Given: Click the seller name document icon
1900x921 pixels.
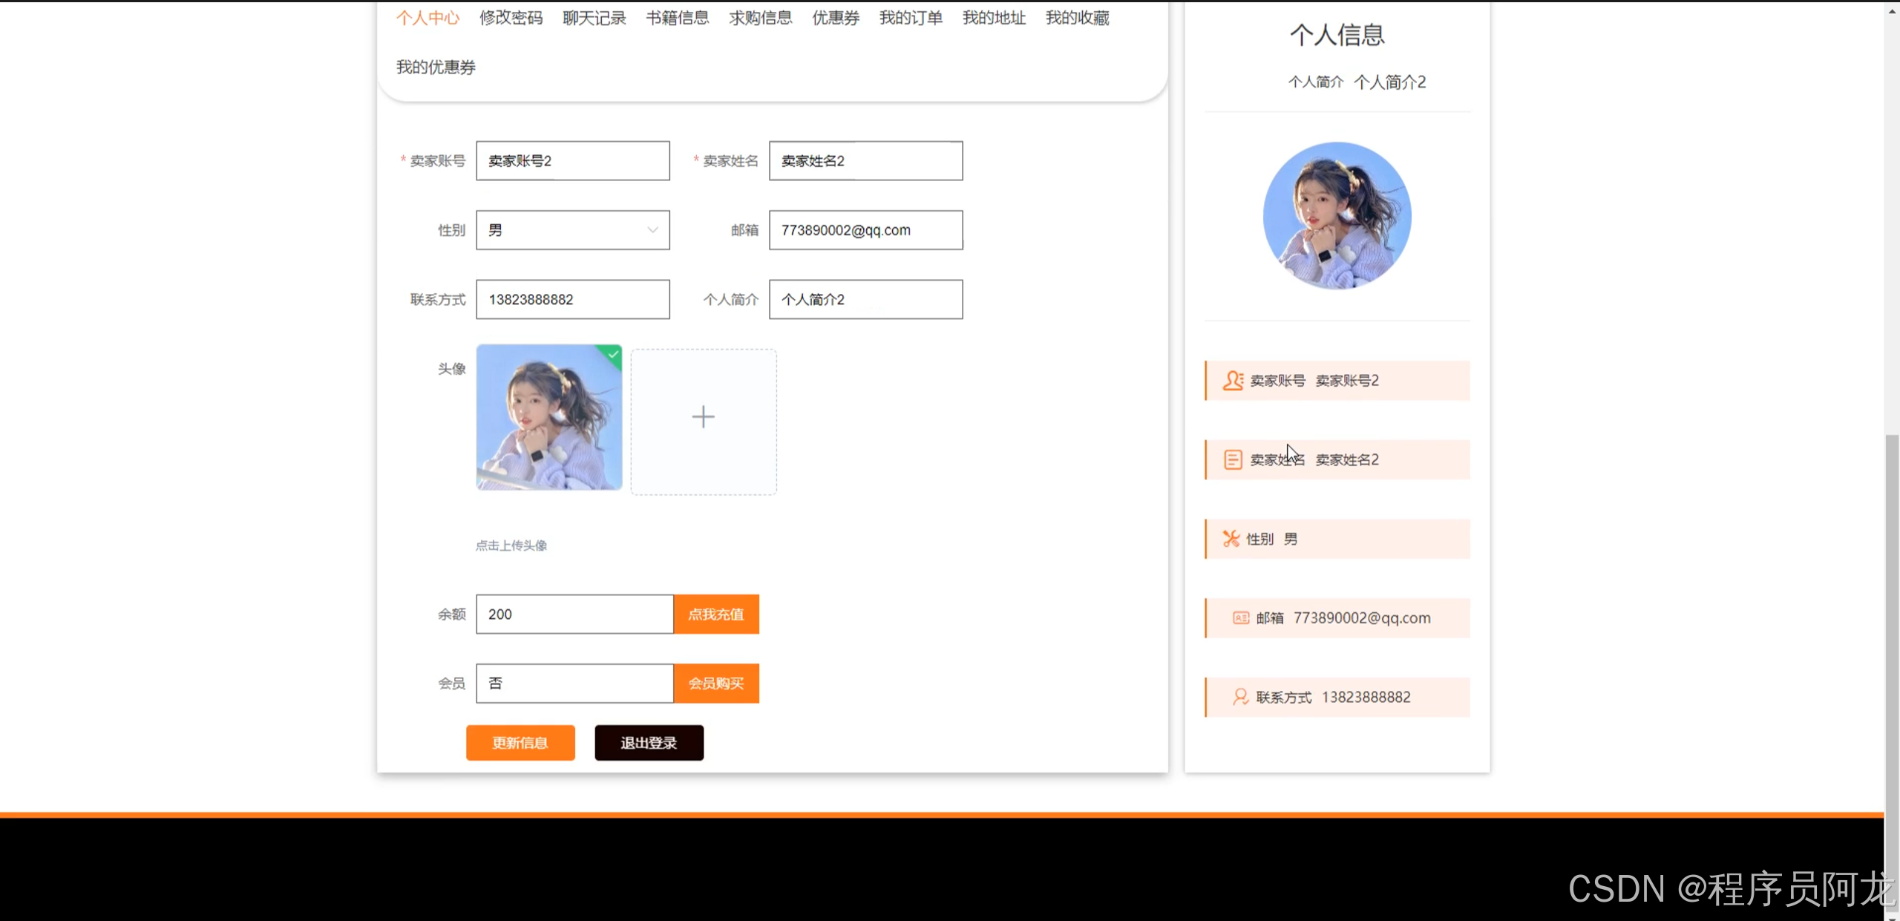Looking at the screenshot, I should pyautogui.click(x=1233, y=460).
